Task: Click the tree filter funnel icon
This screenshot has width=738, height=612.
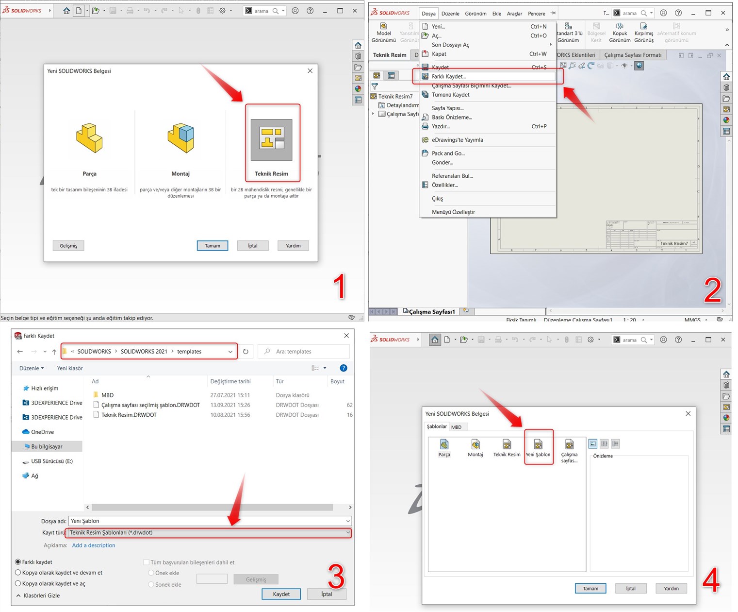Action: click(375, 86)
